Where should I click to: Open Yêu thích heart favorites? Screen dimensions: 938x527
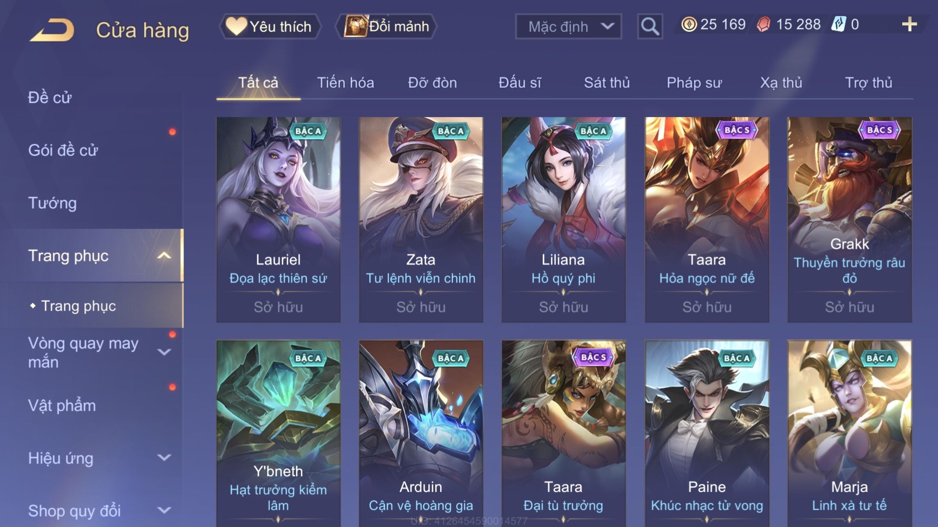point(269,26)
